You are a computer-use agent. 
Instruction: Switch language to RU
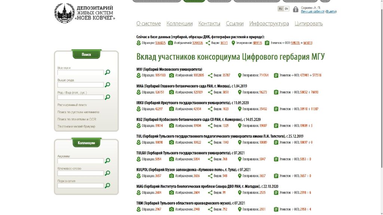click(281, 9)
